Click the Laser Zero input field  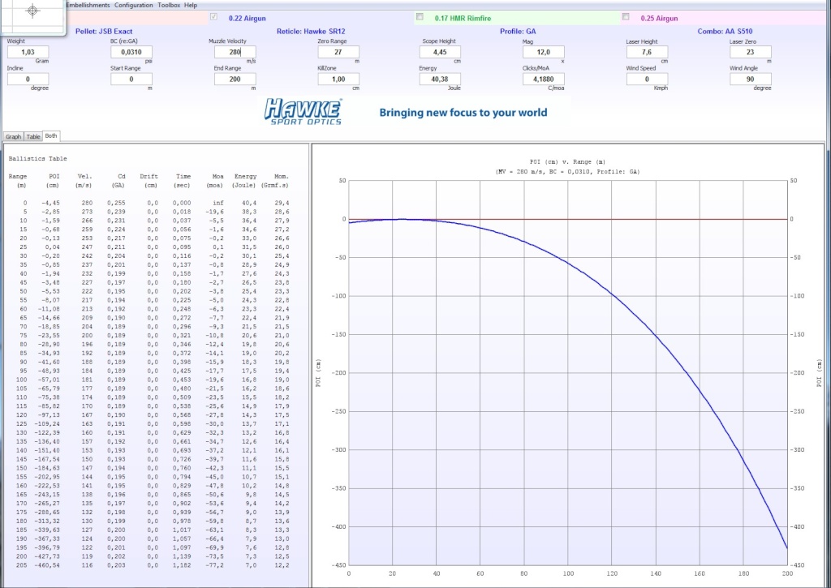(751, 52)
